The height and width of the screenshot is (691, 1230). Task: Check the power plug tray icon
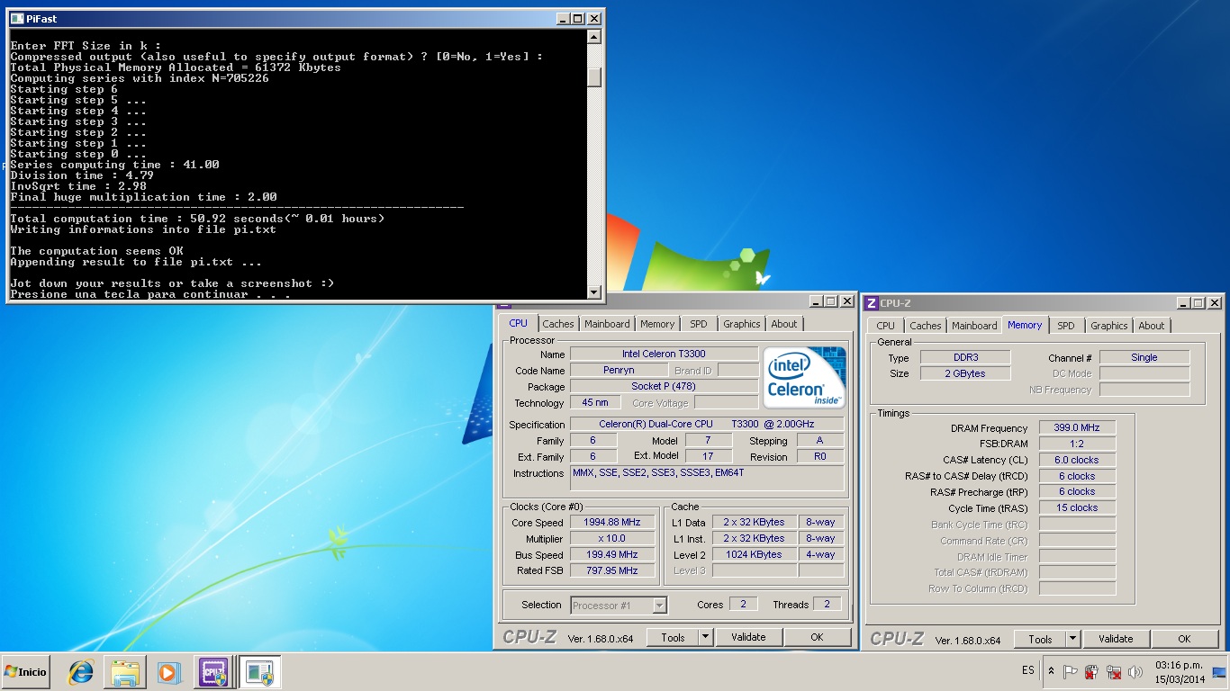pos(1091,671)
